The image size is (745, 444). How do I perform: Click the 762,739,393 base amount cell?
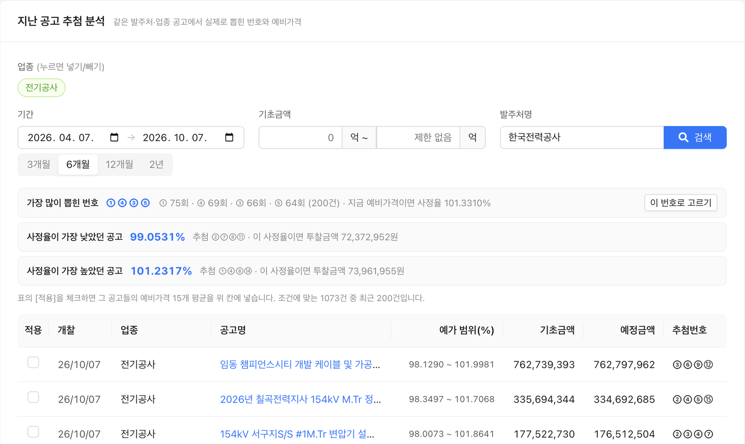(x=544, y=364)
